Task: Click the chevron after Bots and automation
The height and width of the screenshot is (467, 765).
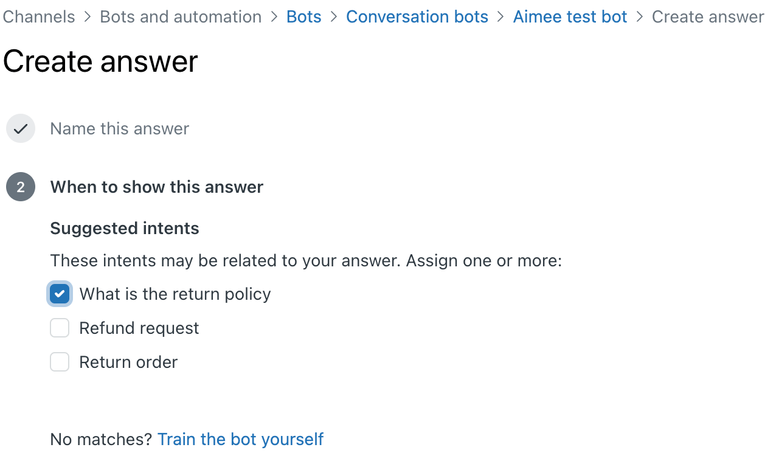Action: (x=272, y=16)
